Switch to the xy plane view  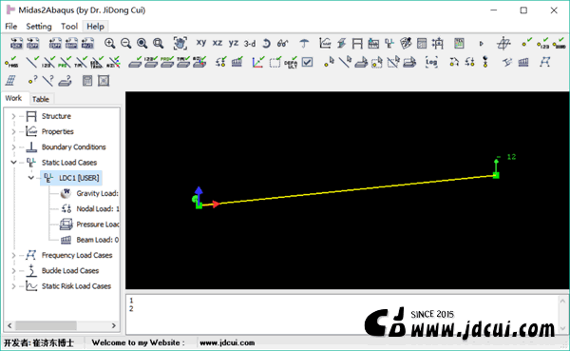pyautogui.click(x=201, y=43)
